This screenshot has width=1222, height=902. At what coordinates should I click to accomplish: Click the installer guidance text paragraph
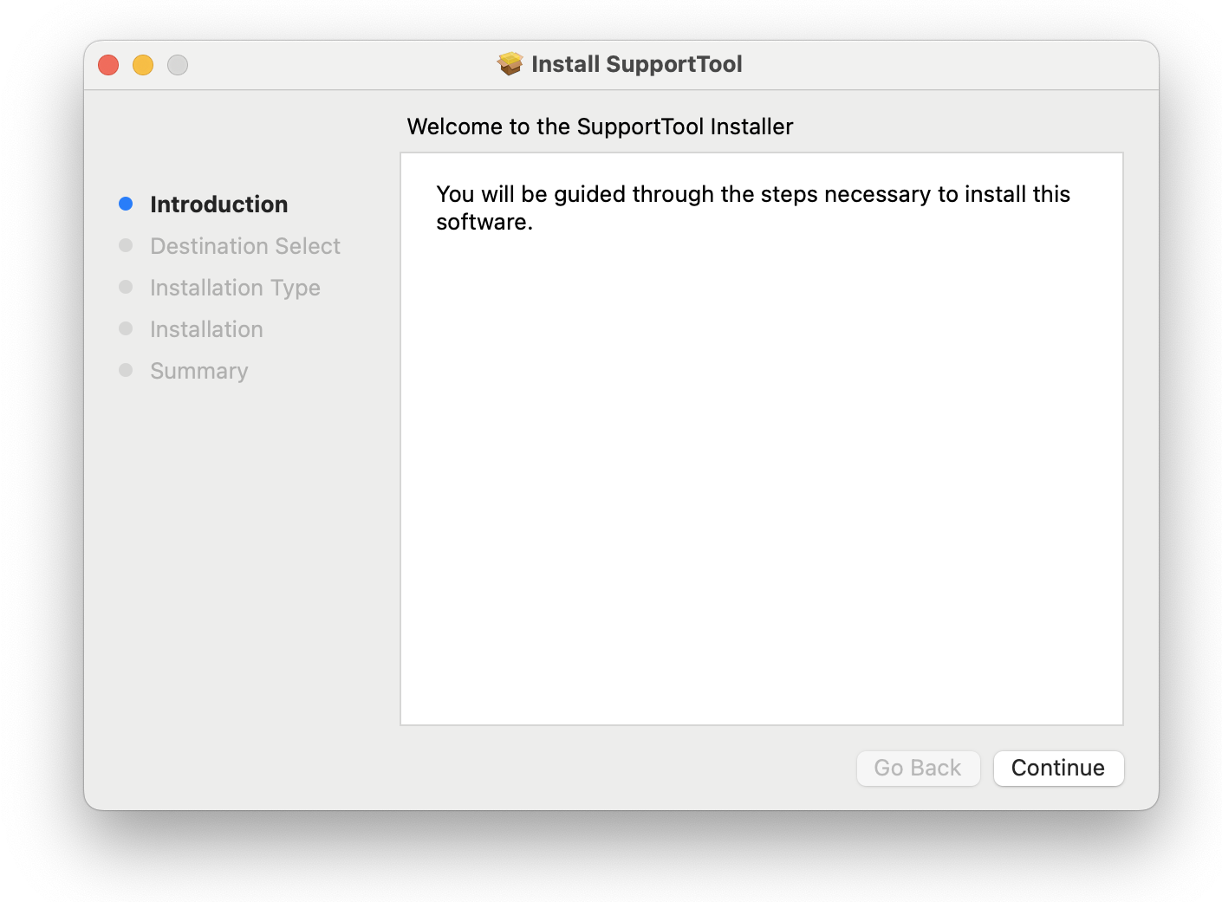pos(752,207)
